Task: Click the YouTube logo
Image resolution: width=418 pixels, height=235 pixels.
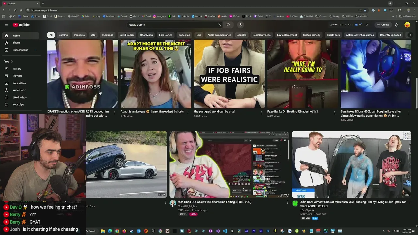Action: pos(21,25)
